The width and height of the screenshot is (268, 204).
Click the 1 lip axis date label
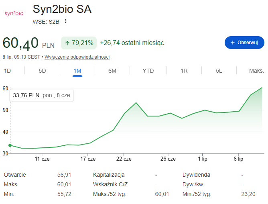(203, 159)
